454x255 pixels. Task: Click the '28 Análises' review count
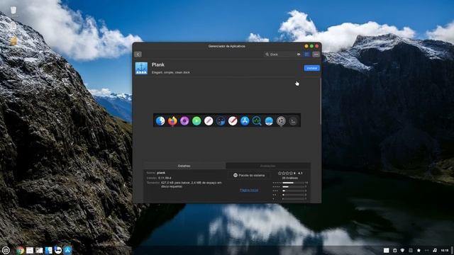(x=290, y=178)
